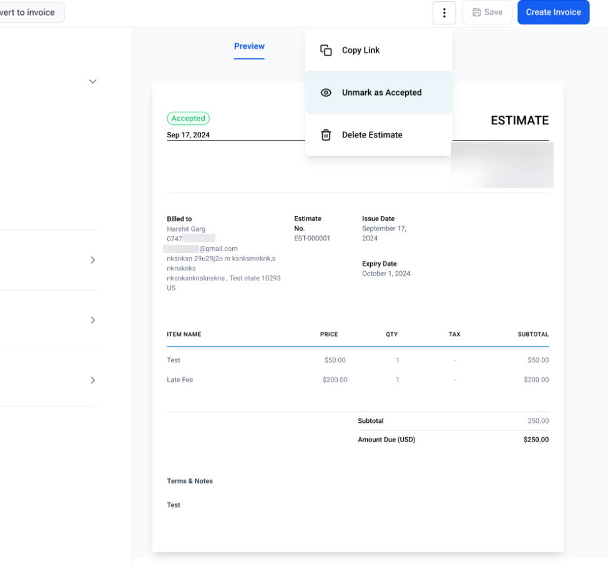This screenshot has width=608, height=564.
Task: Open the three-dot more options menu
Action: pyautogui.click(x=444, y=12)
